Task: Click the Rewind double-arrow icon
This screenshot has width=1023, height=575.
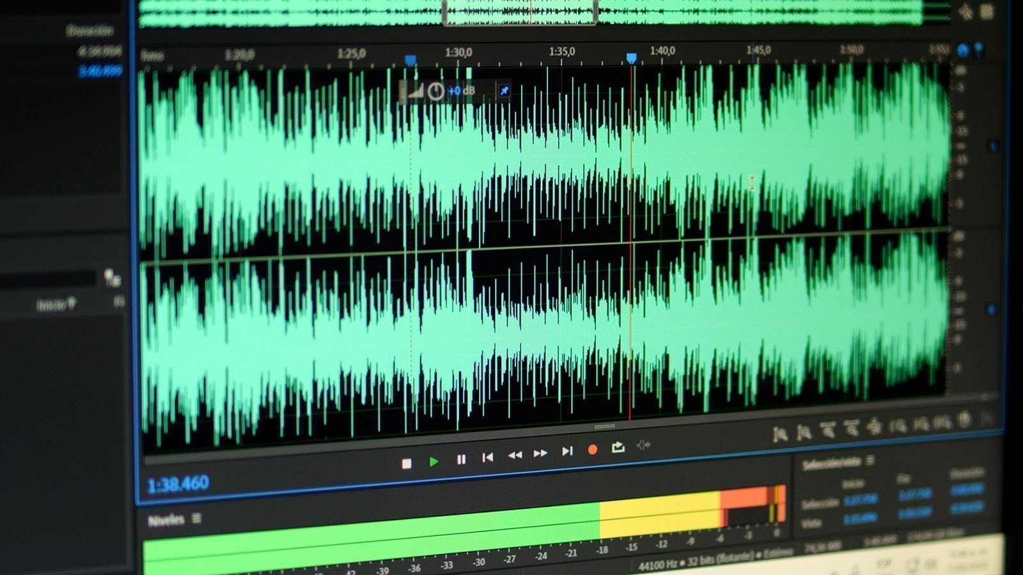Action: 515,455
